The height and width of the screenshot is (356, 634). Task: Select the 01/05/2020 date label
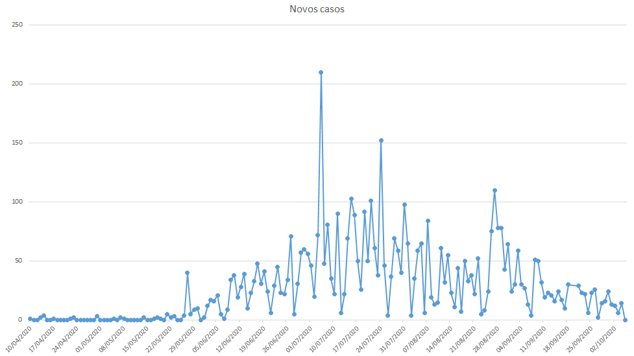click(87, 338)
